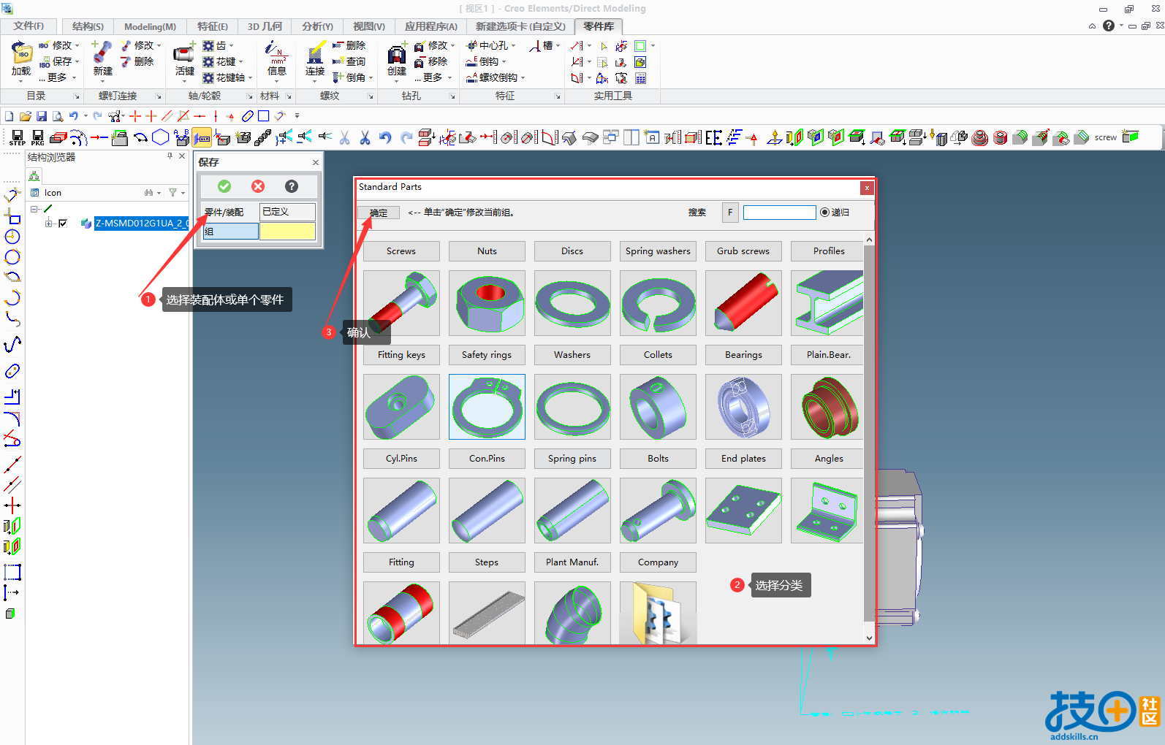Click the new file icon in quick toolbar

coord(9,116)
